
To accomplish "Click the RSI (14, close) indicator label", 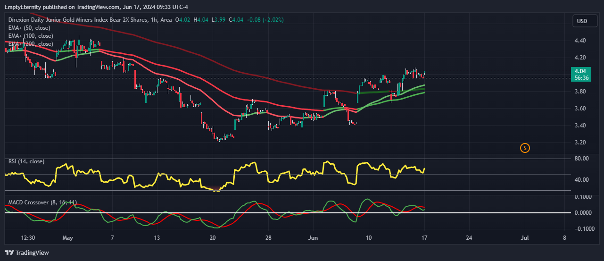I will coord(26,161).
